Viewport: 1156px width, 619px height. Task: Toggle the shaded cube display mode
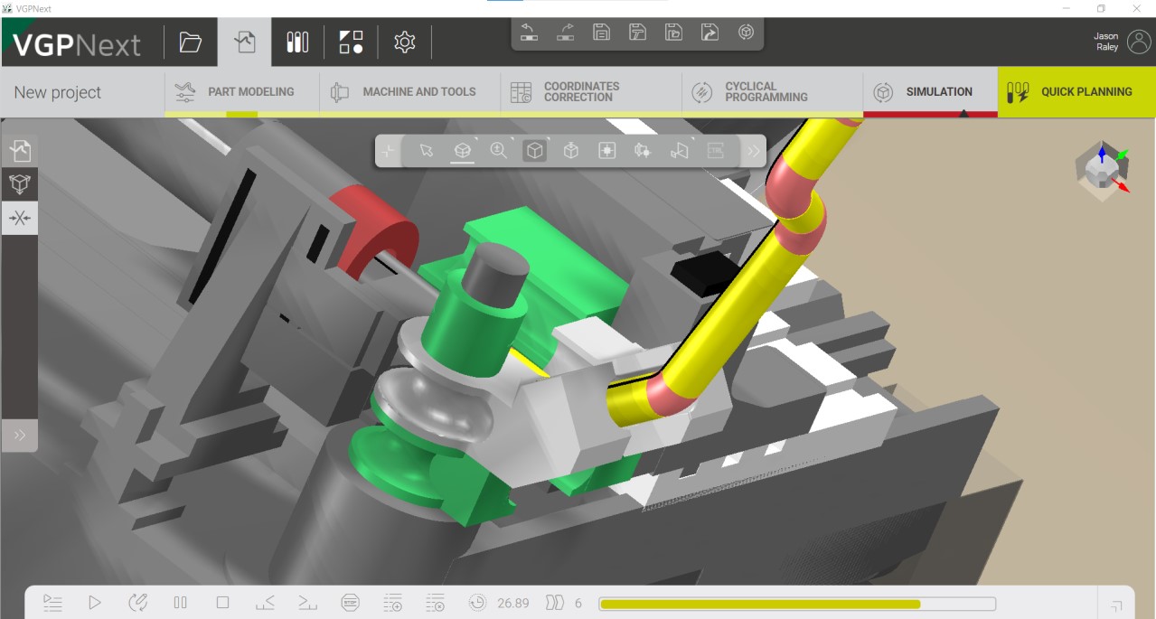click(535, 151)
